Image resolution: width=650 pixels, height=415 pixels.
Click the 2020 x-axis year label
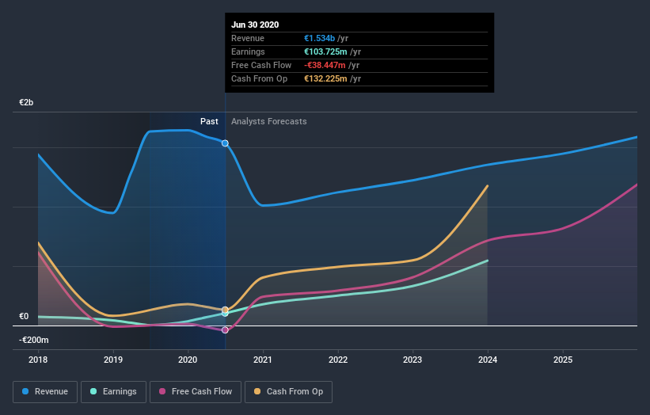tap(188, 360)
